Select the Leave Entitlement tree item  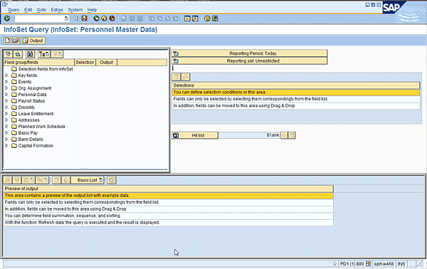click(36, 114)
